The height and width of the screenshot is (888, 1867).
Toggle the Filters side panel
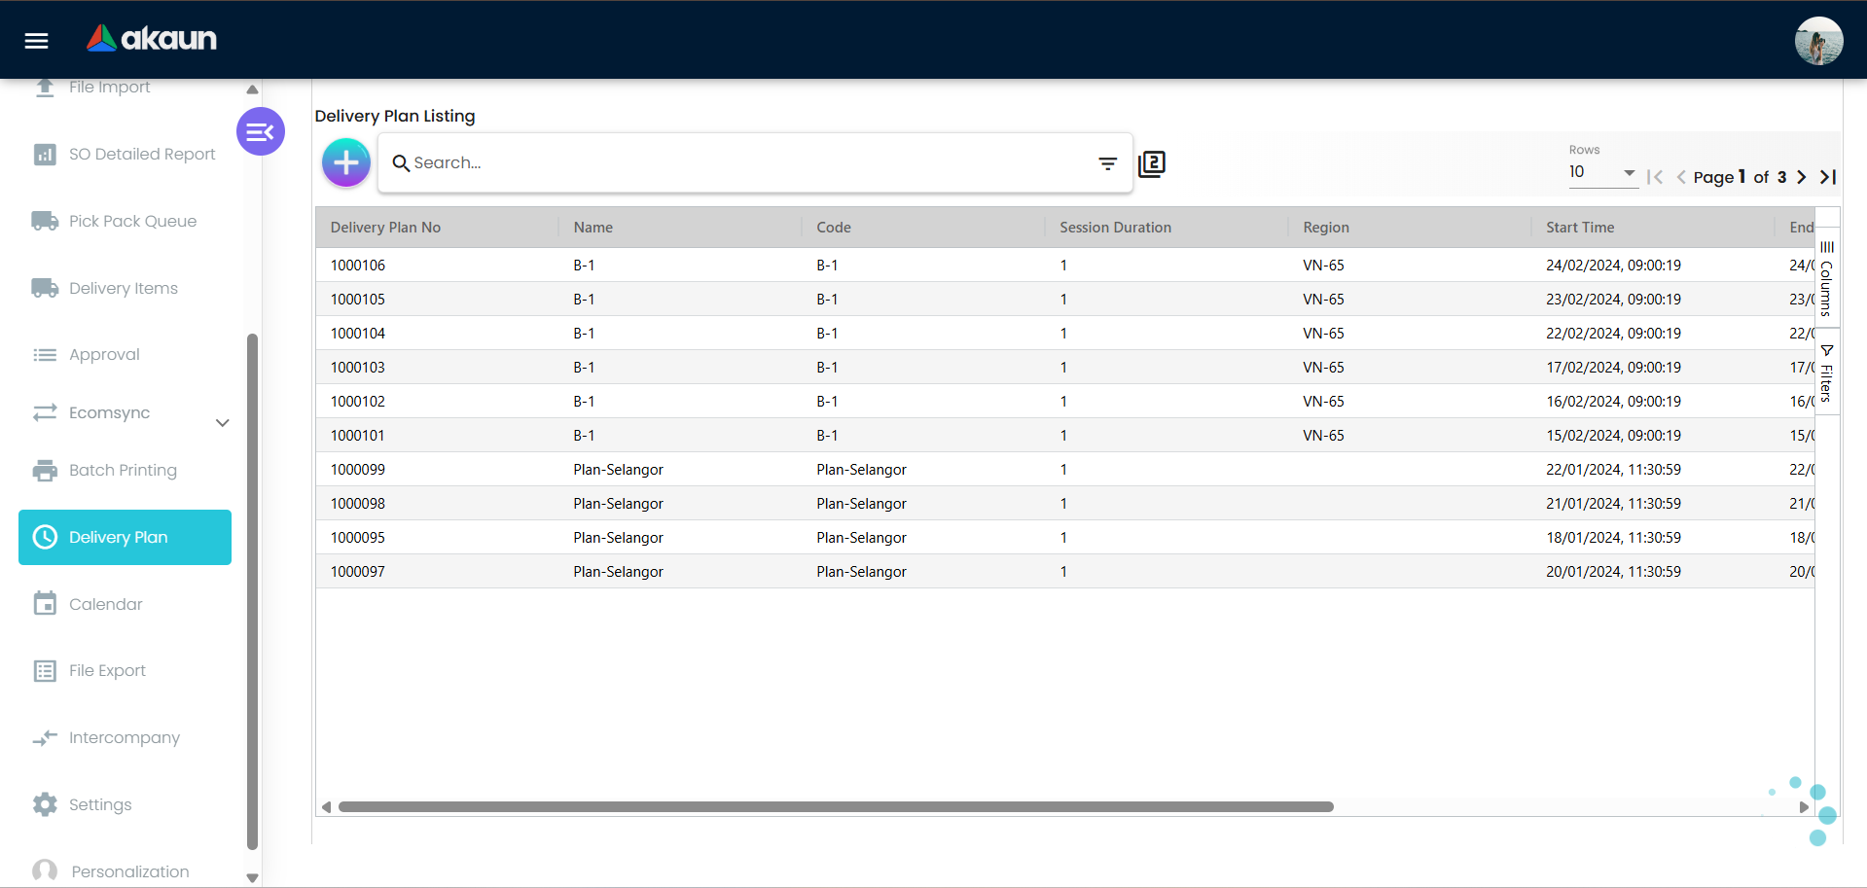pos(1826,373)
